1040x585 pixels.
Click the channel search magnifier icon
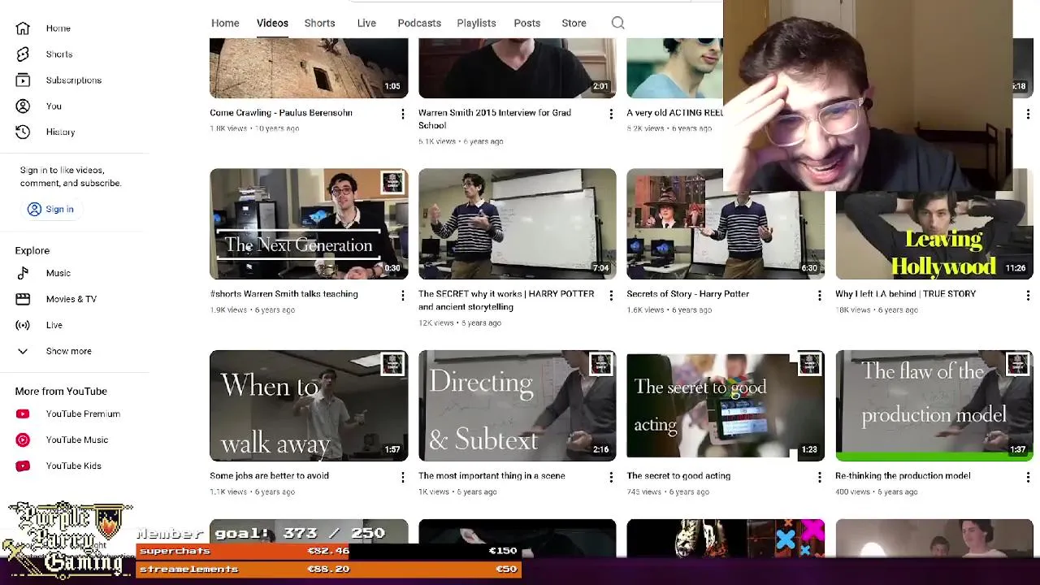coord(618,23)
